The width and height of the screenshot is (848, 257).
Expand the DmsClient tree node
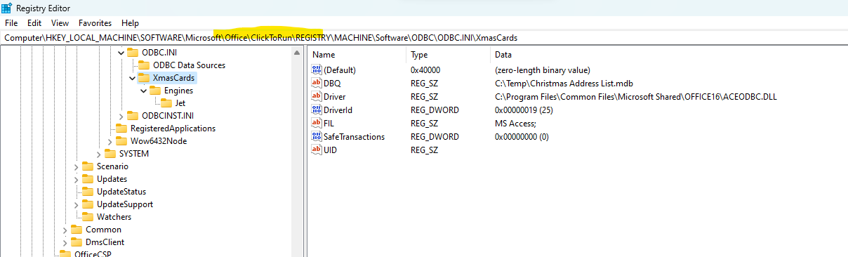coord(65,242)
